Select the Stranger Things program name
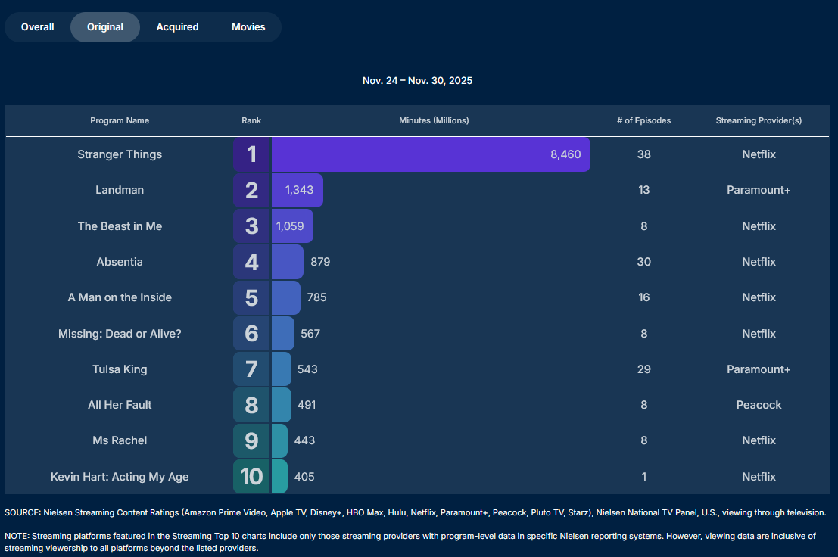Image resolution: width=838 pixels, height=557 pixels. coord(120,154)
